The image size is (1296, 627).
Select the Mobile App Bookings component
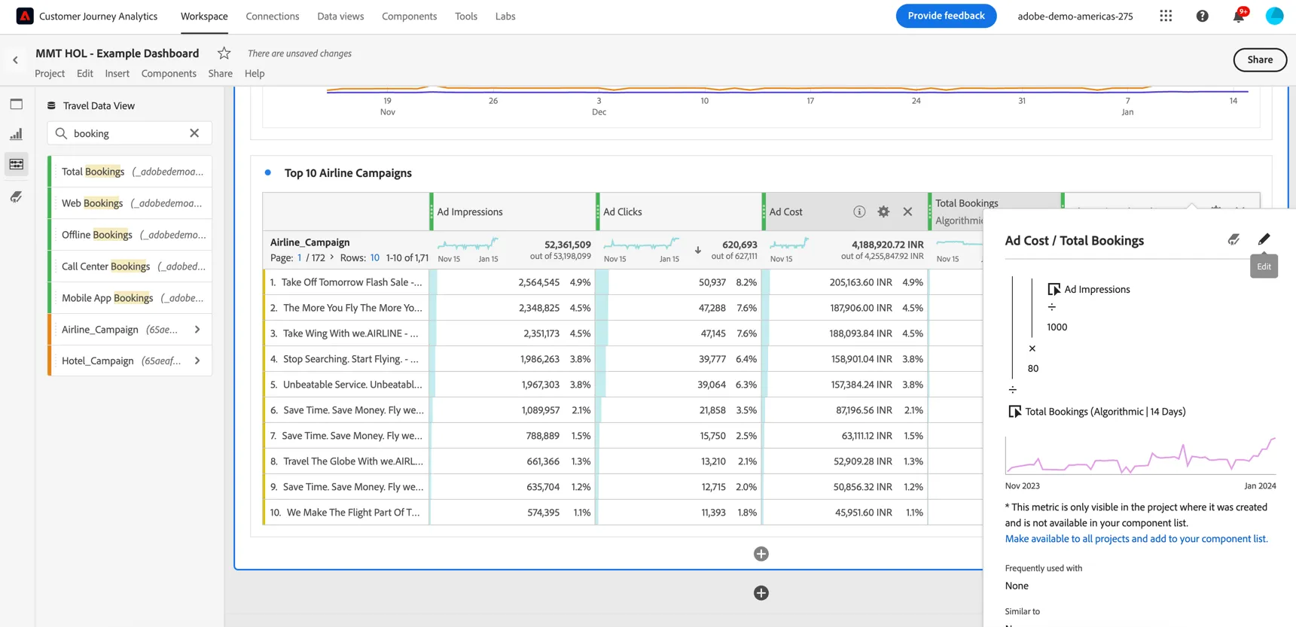tap(131, 298)
